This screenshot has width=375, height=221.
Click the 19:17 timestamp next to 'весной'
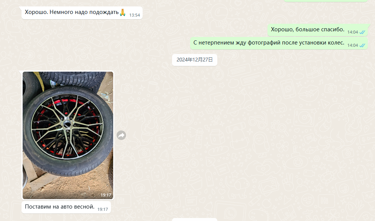point(103,209)
